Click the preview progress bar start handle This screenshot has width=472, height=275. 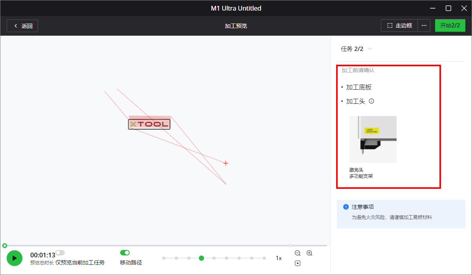[x=5, y=246]
